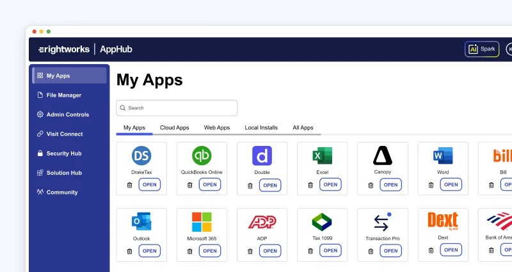Screen dimensions: 512x272
Task: Delete Excel app with trash icon
Action: pyautogui.click(x=310, y=185)
